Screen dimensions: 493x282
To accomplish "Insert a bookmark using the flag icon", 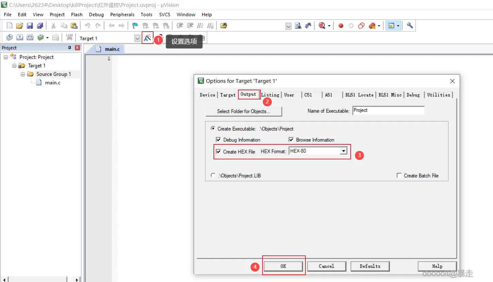I will pyautogui.click(x=135, y=26).
